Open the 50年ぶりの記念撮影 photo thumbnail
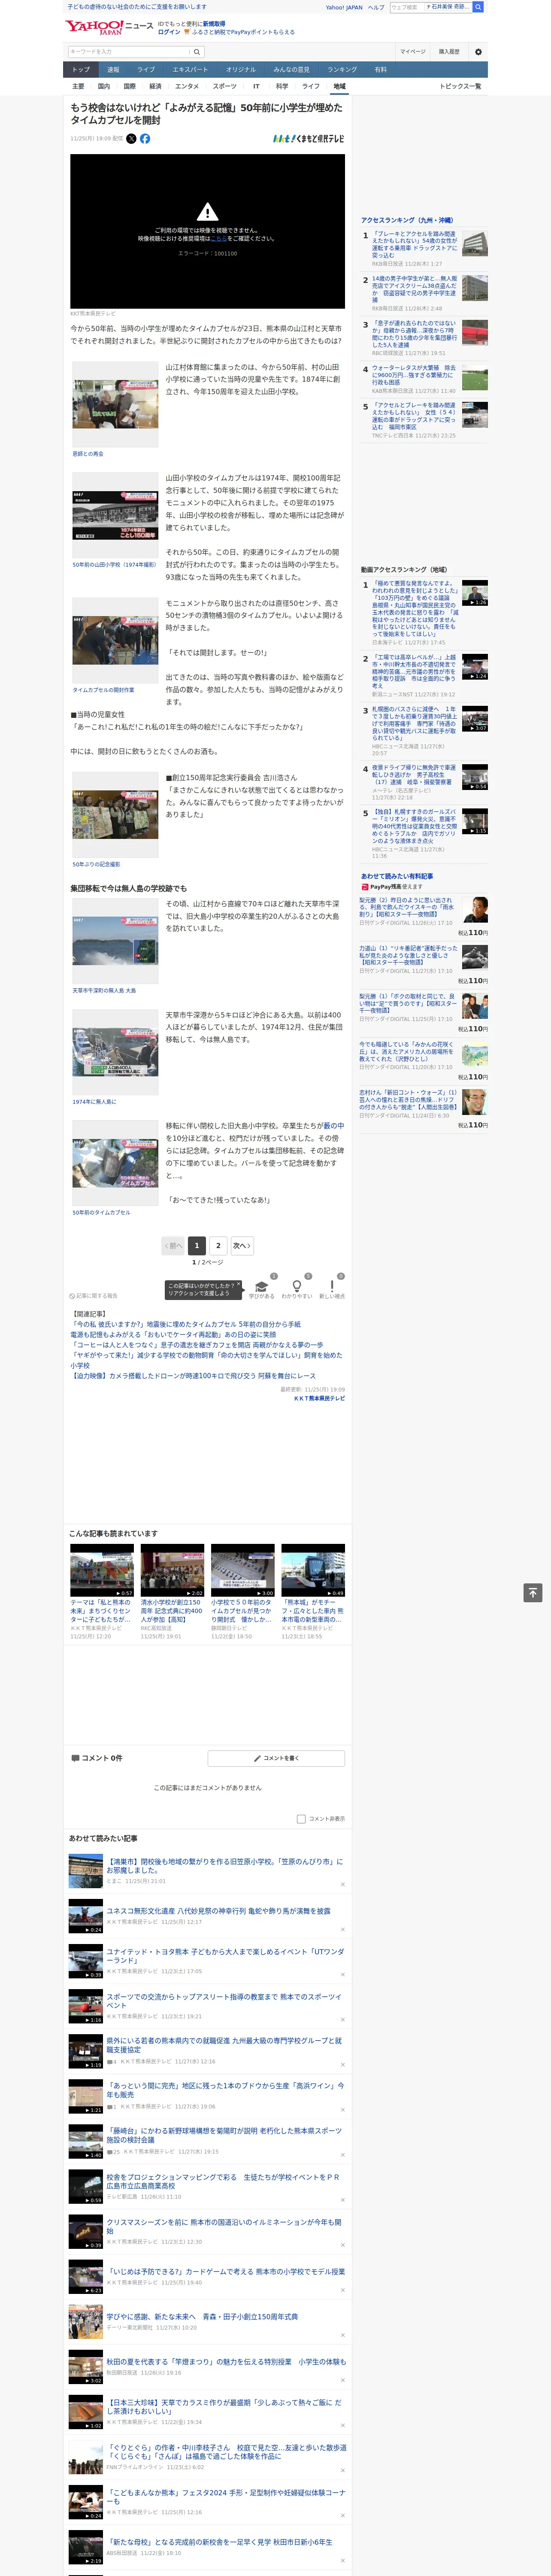The image size is (551, 2576). [115, 815]
